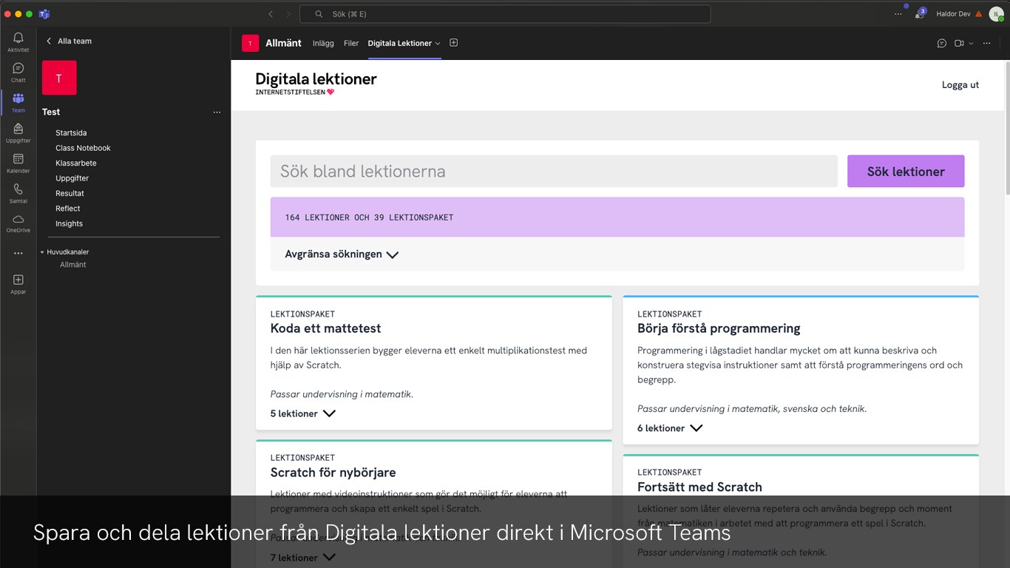Image resolution: width=1010 pixels, height=568 pixels.
Task: Open Samtal calls view
Action: [x=18, y=194]
